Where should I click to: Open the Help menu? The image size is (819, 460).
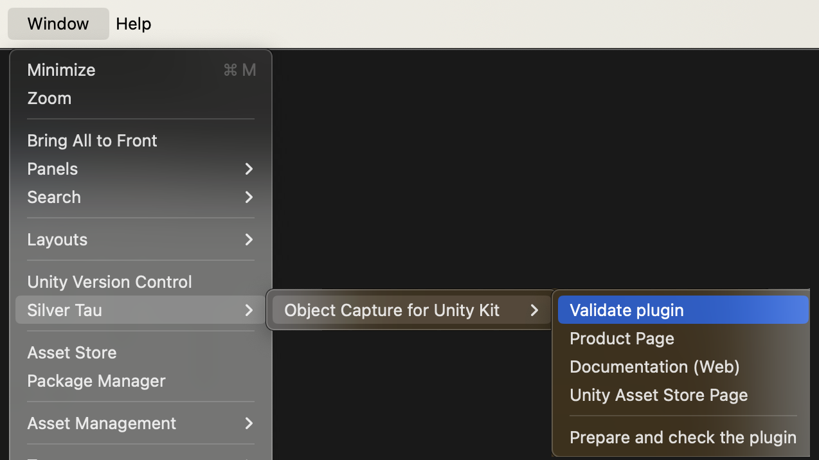pyautogui.click(x=134, y=24)
